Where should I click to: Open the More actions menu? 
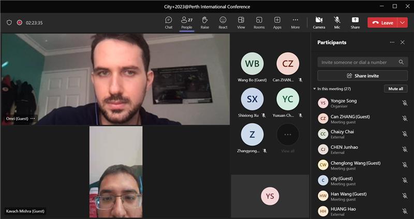pos(295,22)
